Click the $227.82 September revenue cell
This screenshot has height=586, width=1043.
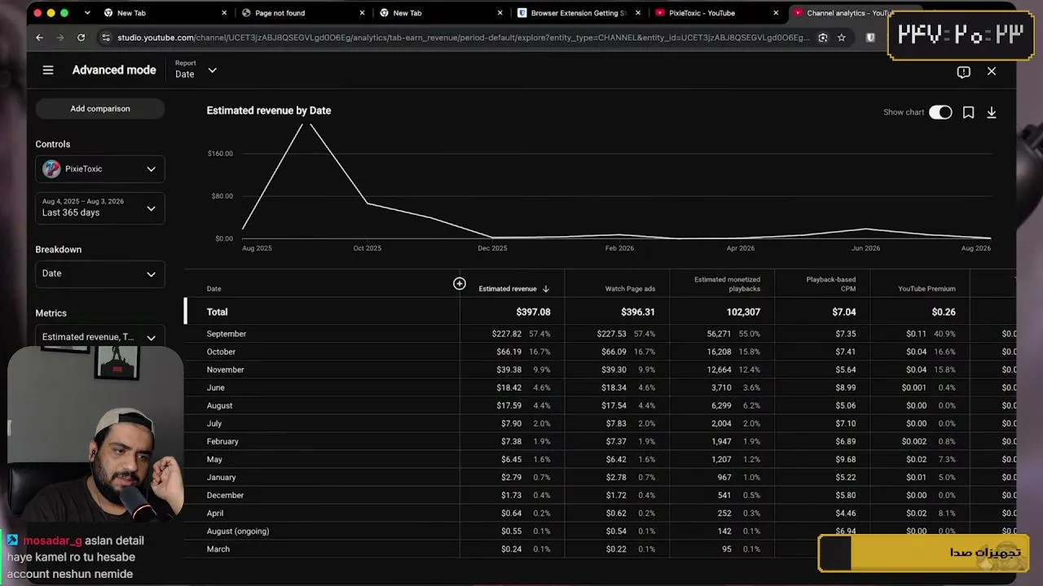(x=506, y=334)
